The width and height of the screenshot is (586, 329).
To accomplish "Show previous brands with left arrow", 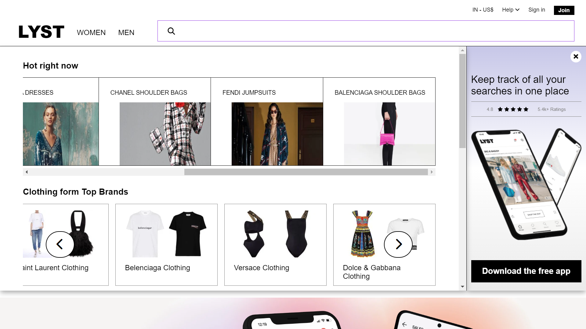I will [x=60, y=244].
